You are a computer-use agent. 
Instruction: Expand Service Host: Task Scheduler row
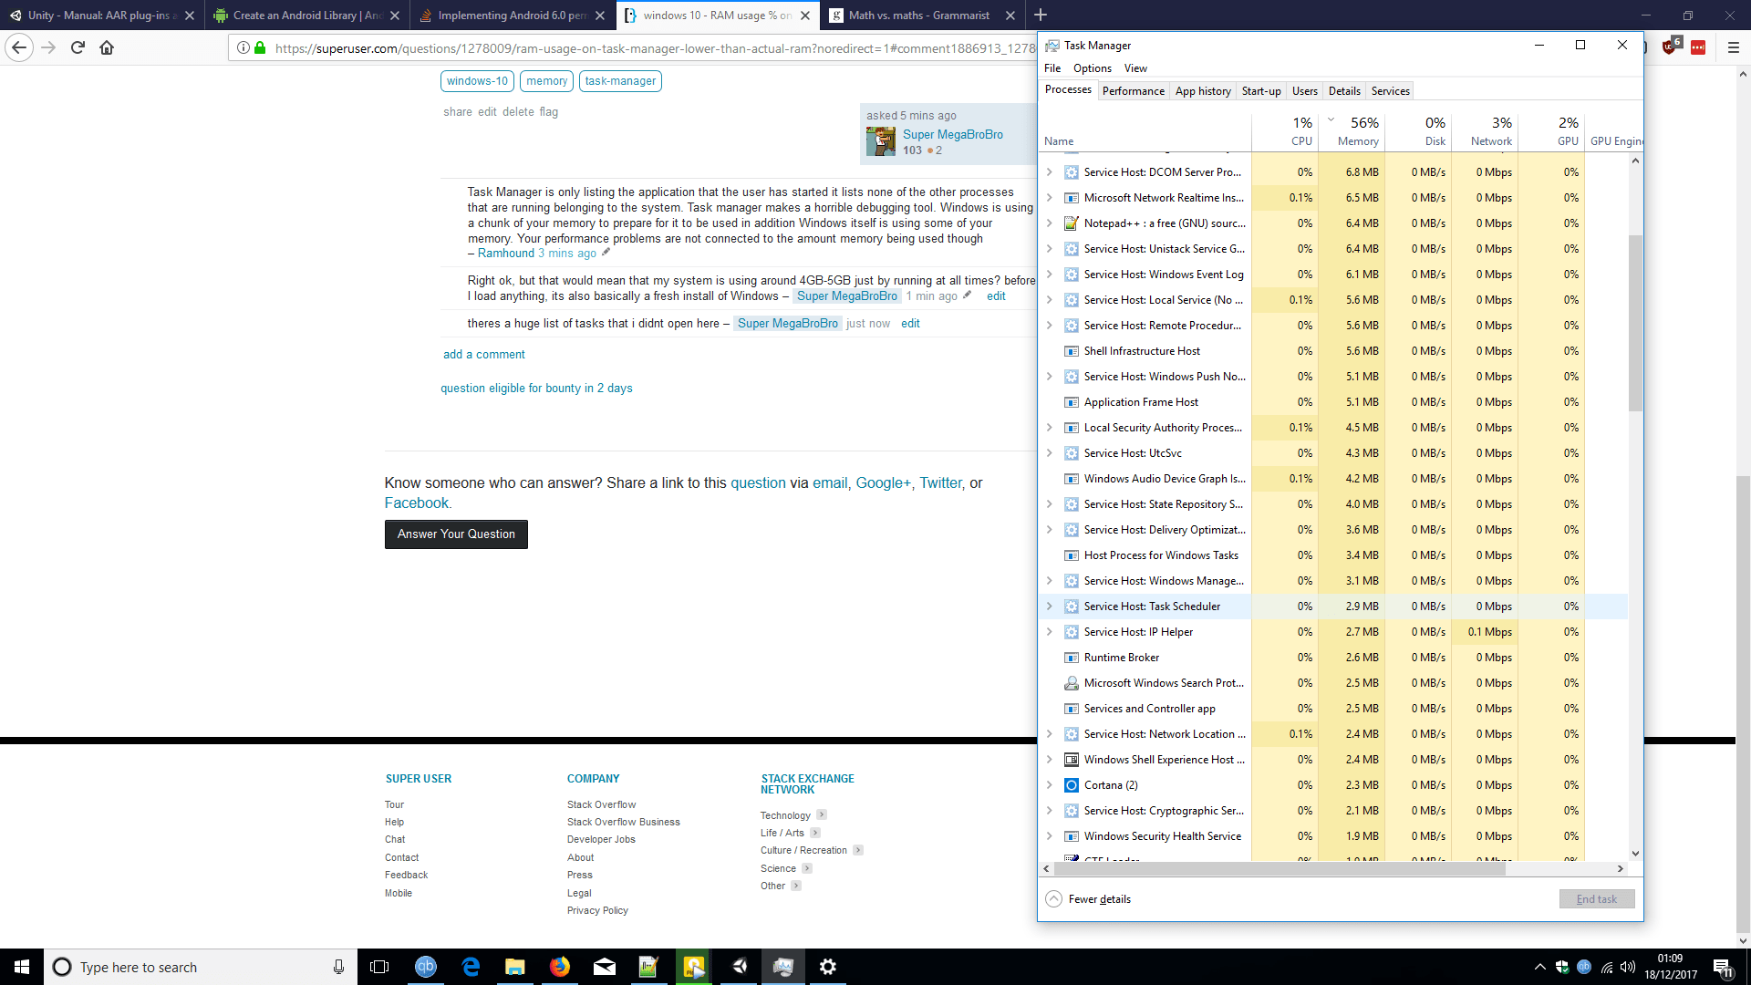(x=1049, y=607)
